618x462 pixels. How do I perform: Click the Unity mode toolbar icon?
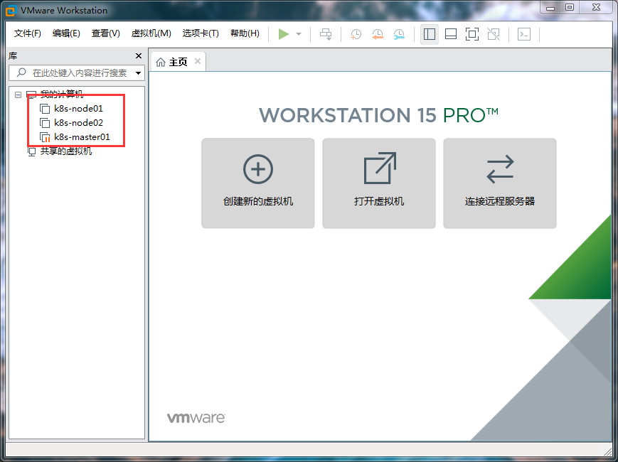pyautogui.click(x=494, y=34)
